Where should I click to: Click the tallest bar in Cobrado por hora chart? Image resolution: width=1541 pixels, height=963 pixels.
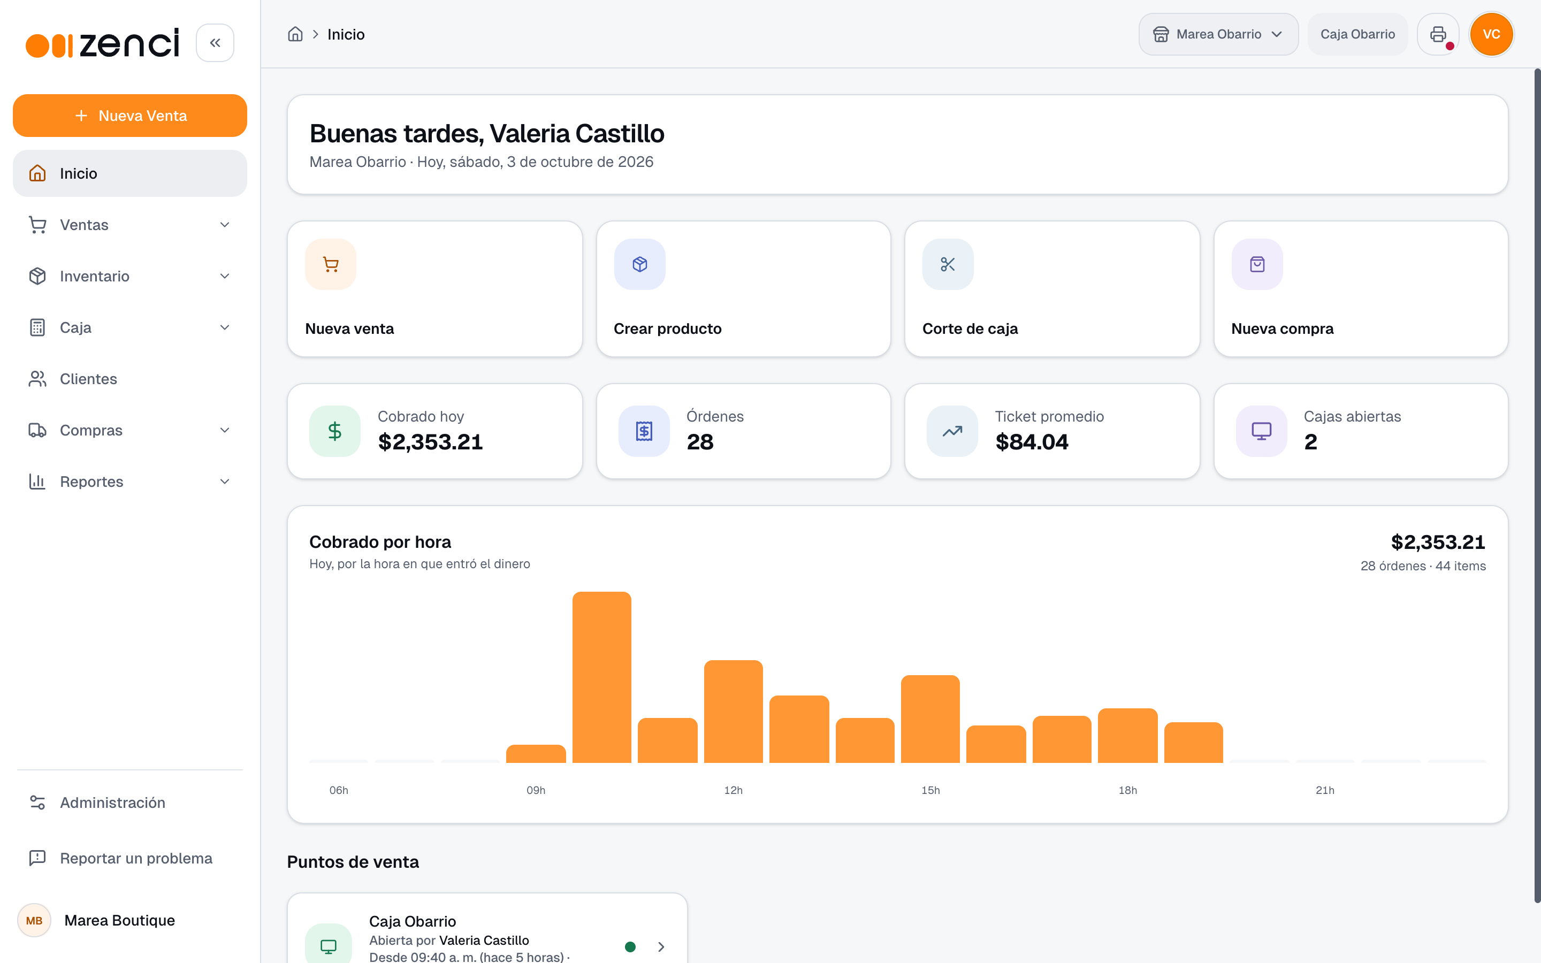click(x=602, y=677)
